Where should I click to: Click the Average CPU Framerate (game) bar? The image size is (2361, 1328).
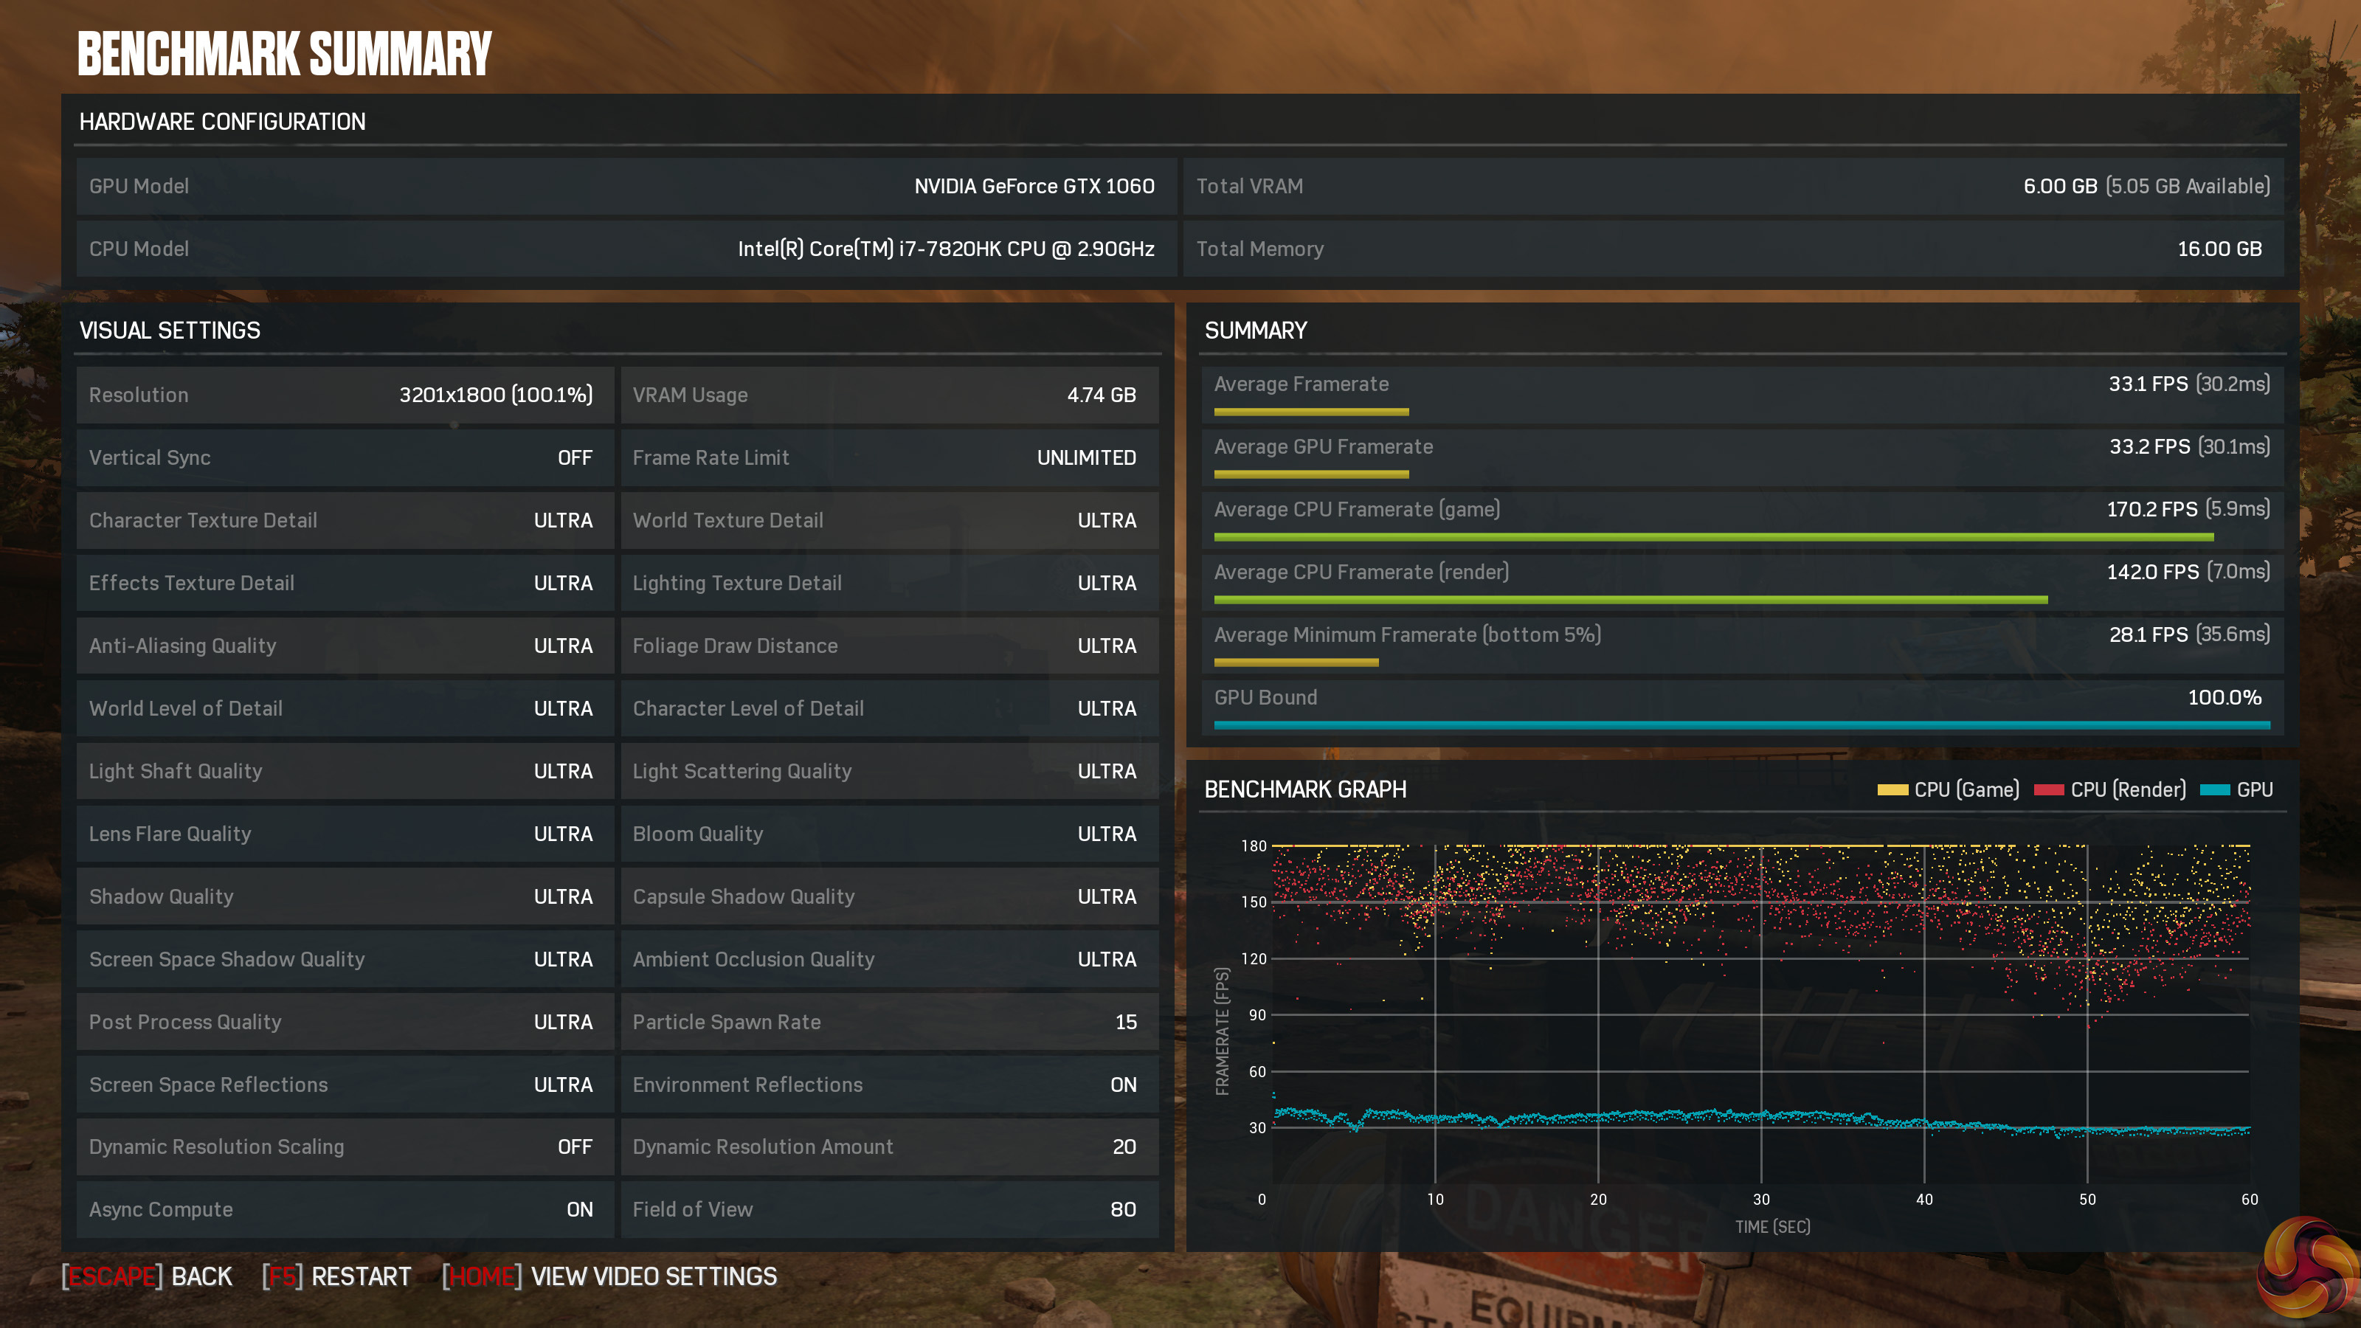pos(1713,537)
